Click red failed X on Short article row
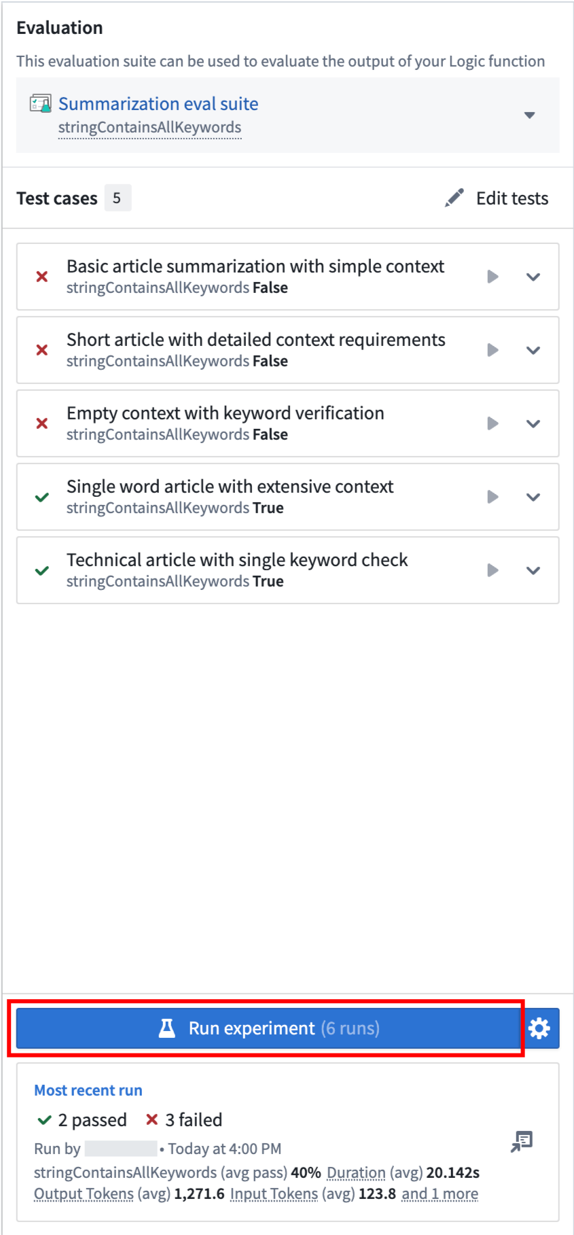Viewport: 574px width, 1235px height. click(42, 350)
